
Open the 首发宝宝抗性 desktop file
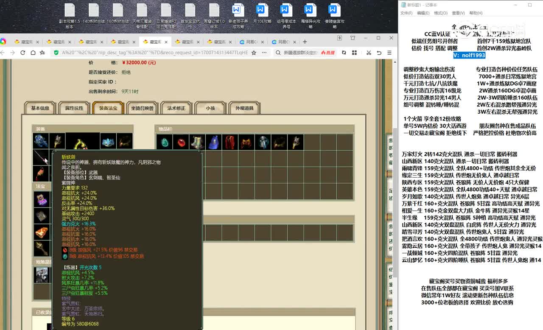coord(190,16)
